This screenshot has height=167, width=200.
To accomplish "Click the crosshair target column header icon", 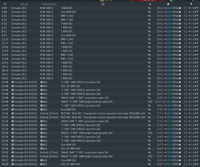I will (103, 4).
